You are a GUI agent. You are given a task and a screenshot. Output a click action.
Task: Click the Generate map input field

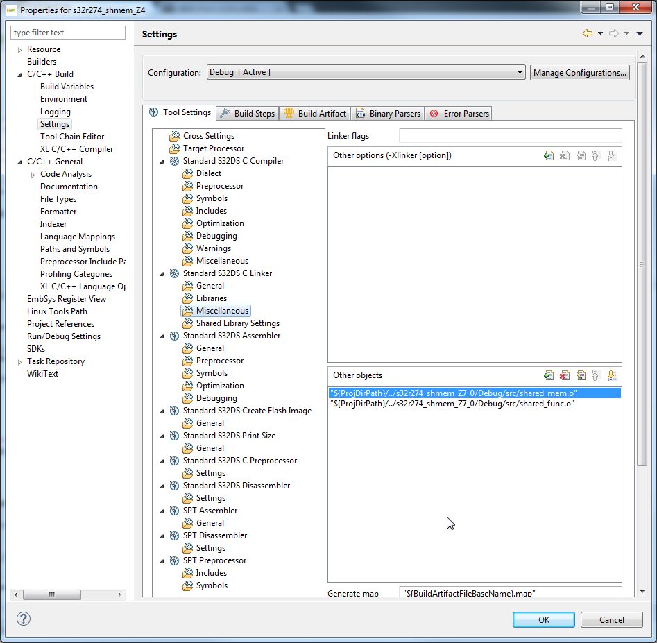click(511, 593)
